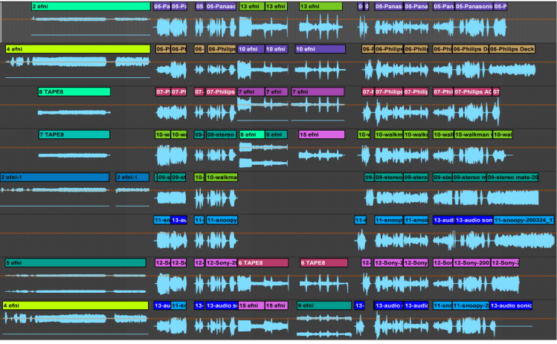Image resolution: width=557 pixels, height=344 pixels.
Task: Click the long first "2 efni-1" blue clip
Action: pyautogui.click(x=54, y=178)
